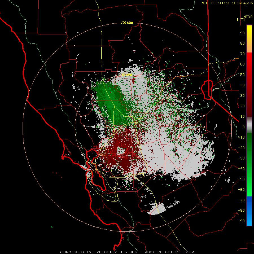254x254 pixels.
Task: Click the -50 value on the velocity scale
Action: [241, 179]
